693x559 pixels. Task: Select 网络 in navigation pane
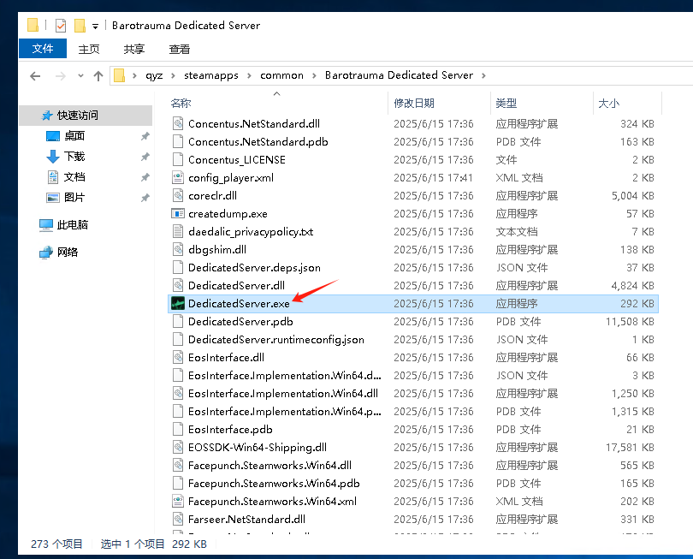(x=68, y=252)
